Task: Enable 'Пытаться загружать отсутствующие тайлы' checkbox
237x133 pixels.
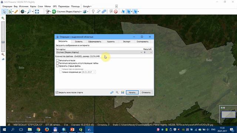Action: (57, 63)
